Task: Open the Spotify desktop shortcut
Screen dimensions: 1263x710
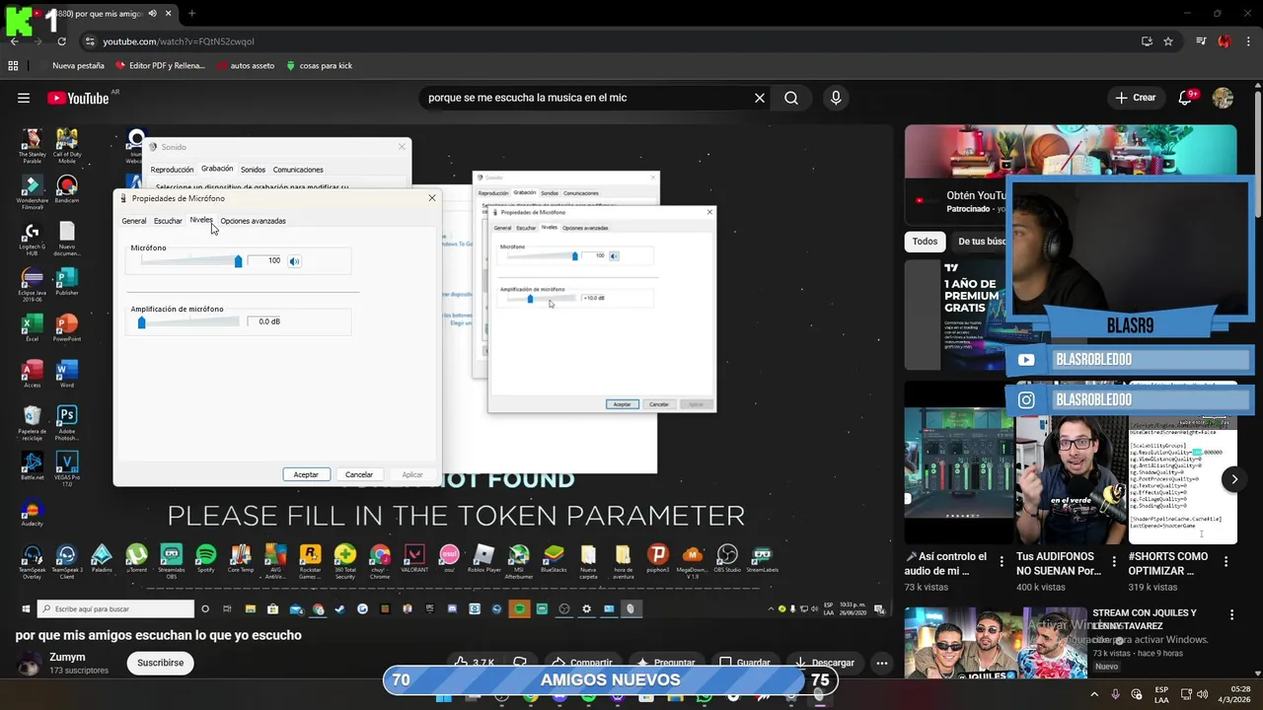Action: [x=205, y=559]
